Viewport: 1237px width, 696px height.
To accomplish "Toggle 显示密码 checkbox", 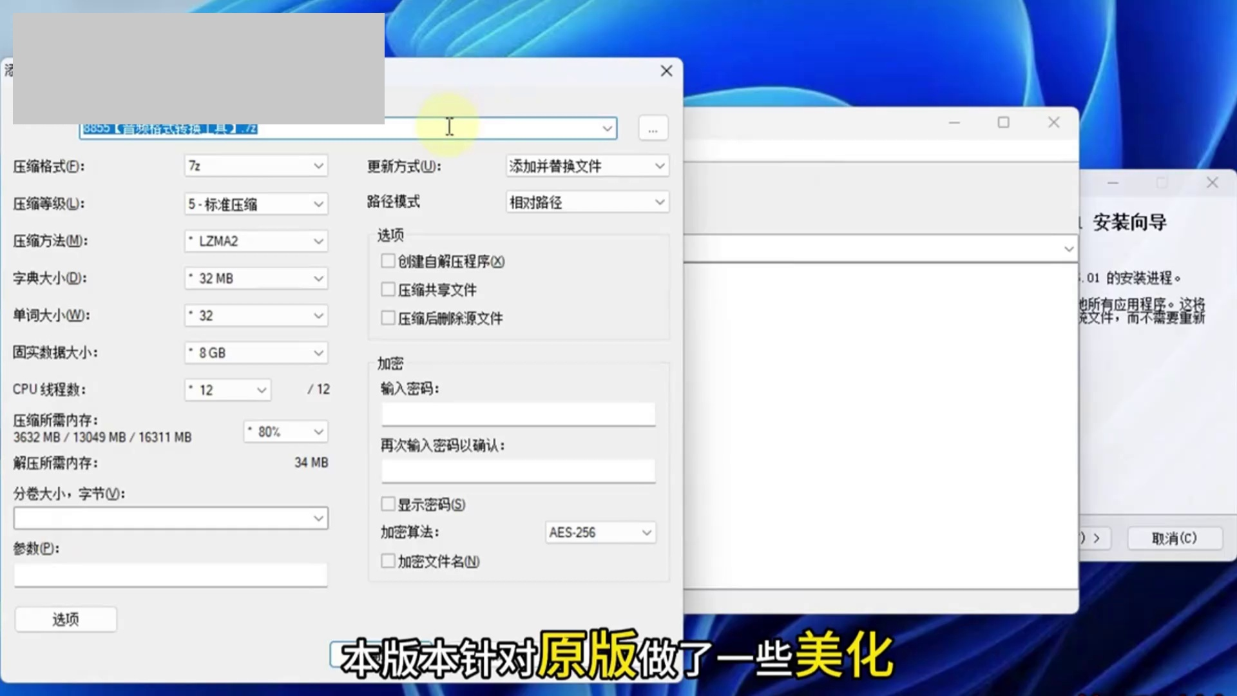I will tap(388, 504).
